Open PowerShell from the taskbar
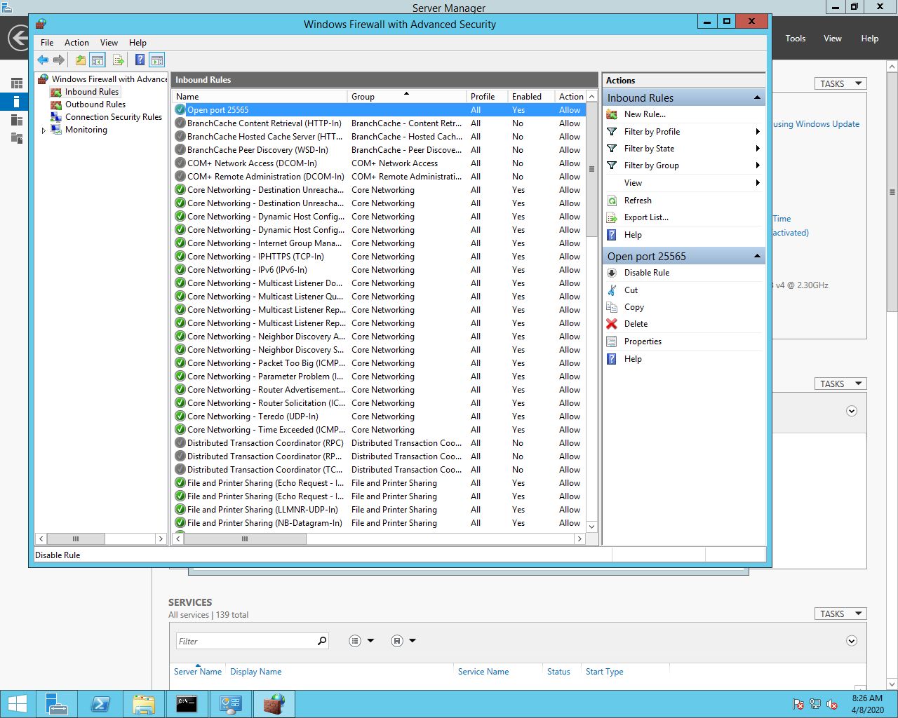The height and width of the screenshot is (718, 898). 100,704
